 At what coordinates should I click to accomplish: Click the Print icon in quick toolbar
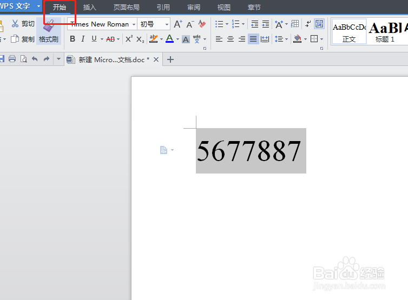pyautogui.click(x=12, y=59)
